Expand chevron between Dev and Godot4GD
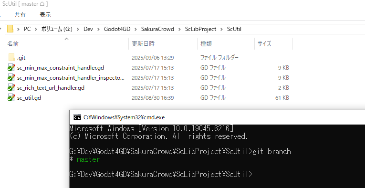365x188 pixels. [98, 29]
